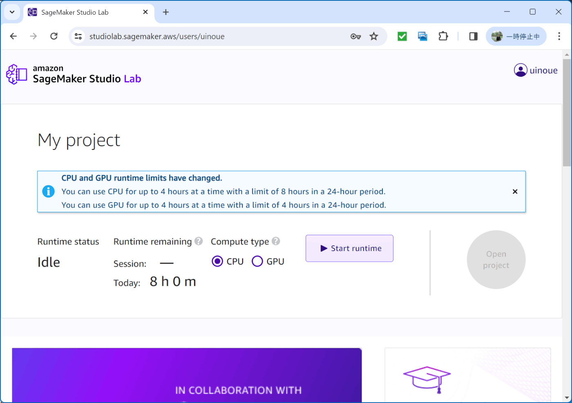The width and height of the screenshot is (572, 403).
Task: Open the saved passwords key icon
Action: (355, 36)
